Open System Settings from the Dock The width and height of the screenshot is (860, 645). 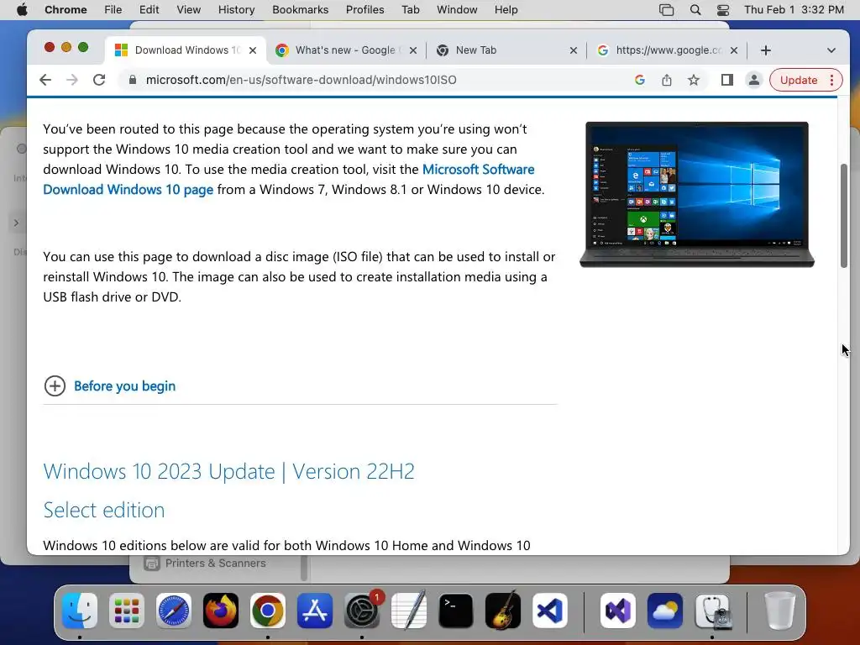coord(362,611)
